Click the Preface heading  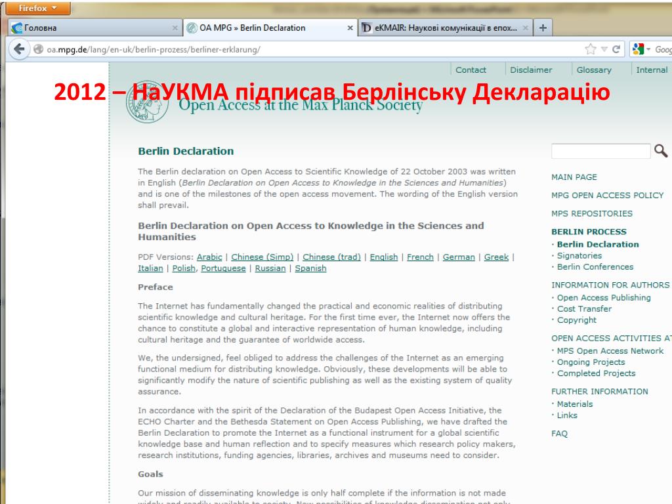click(x=155, y=287)
